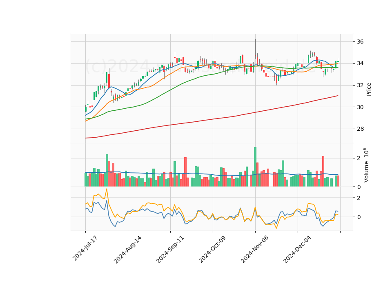Select the tallest red volume bar in December

coord(323,171)
